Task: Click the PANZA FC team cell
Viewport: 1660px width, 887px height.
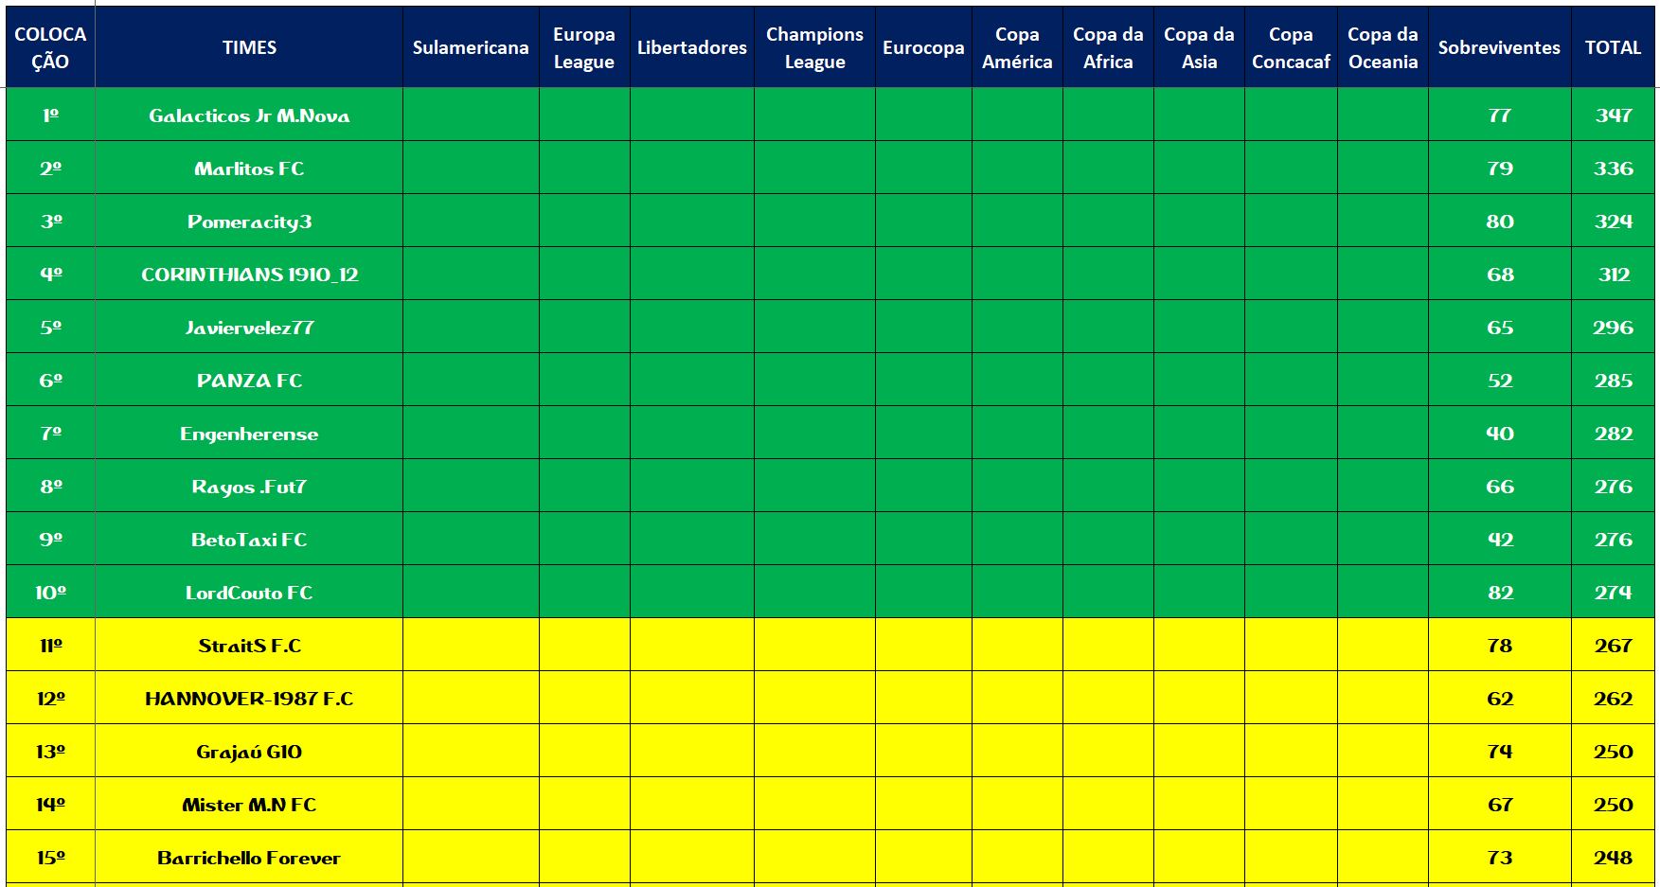Action: (249, 381)
